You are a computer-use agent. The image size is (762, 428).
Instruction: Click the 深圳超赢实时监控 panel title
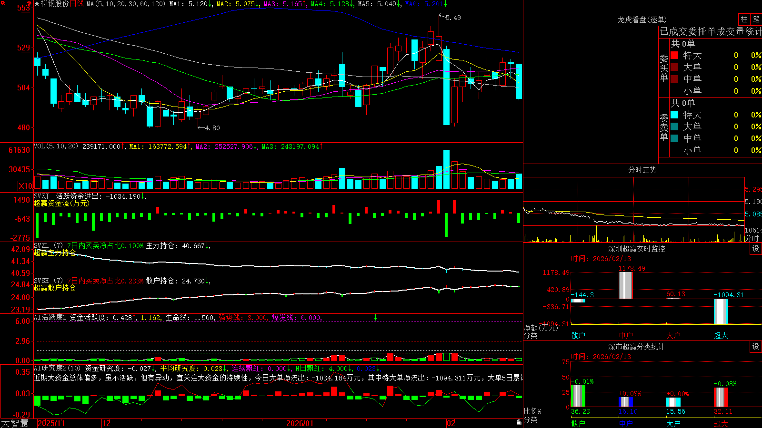coord(637,249)
